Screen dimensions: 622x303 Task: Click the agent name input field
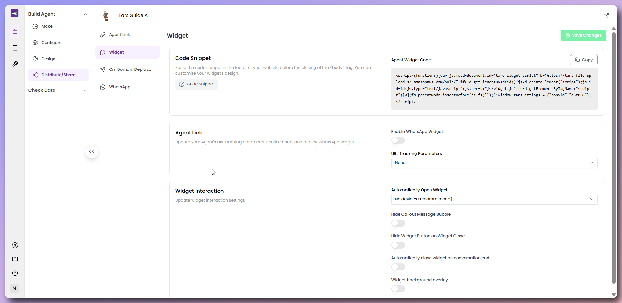pyautogui.click(x=157, y=16)
